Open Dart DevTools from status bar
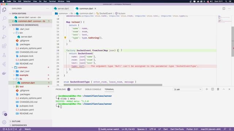Image resolution: width=234 pixels, height=131 pixels. coord(177,129)
